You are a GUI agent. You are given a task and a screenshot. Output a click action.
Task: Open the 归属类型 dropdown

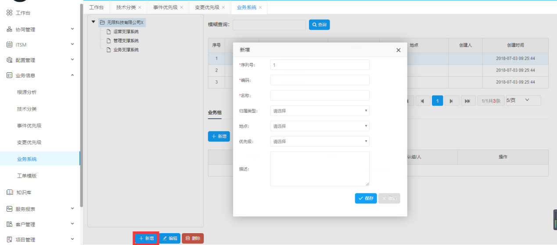point(320,111)
